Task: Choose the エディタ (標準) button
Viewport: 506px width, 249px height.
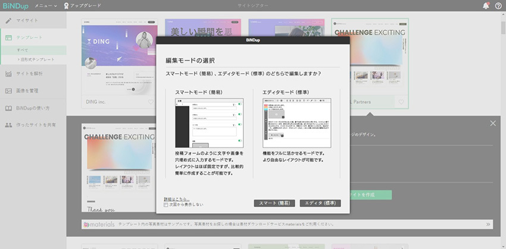Action: (x=320, y=203)
